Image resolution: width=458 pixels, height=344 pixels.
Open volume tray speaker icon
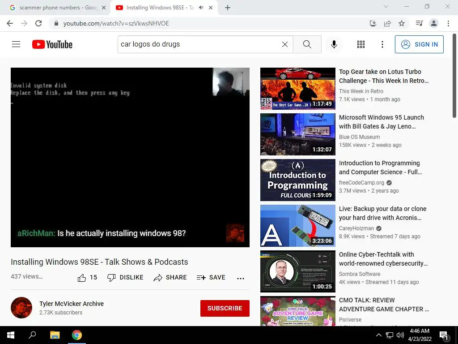pyautogui.click(x=400, y=335)
